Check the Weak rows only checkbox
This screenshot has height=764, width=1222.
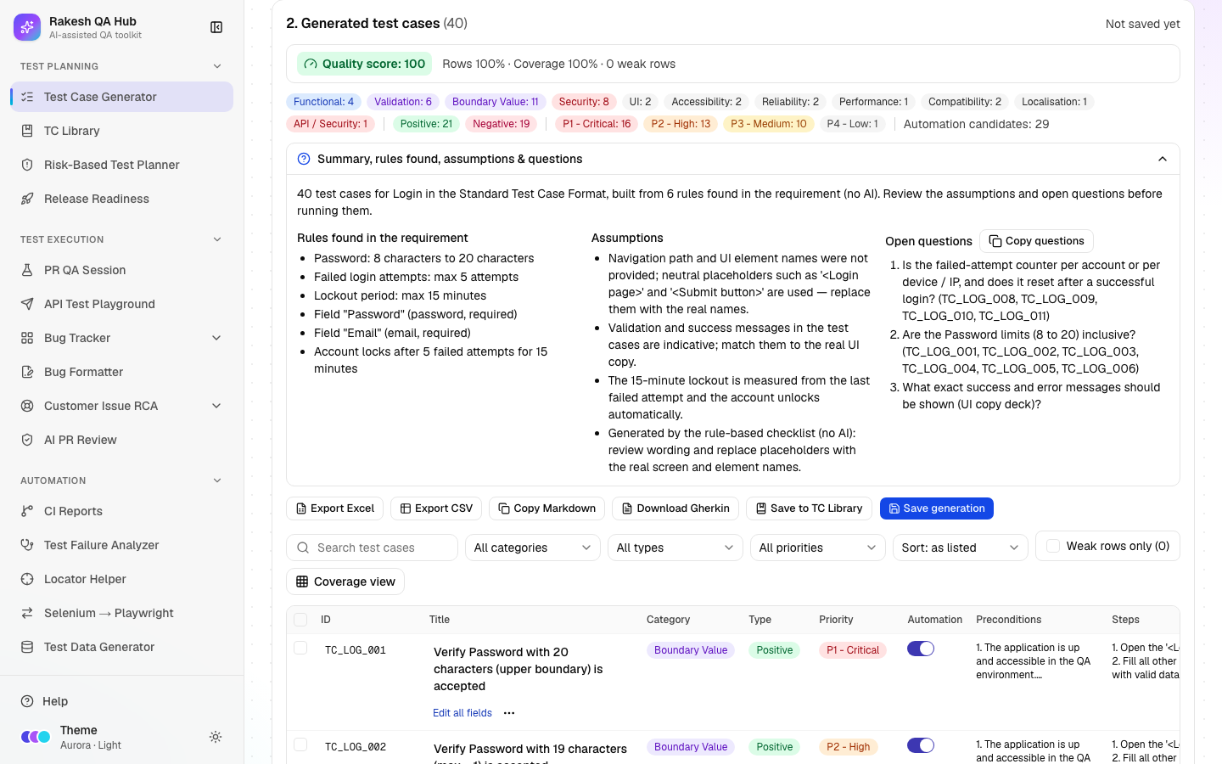point(1053,546)
